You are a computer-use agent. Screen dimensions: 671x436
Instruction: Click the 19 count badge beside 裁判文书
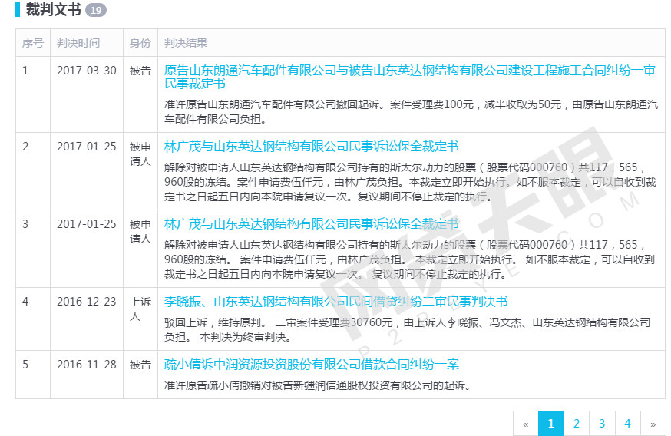96,10
